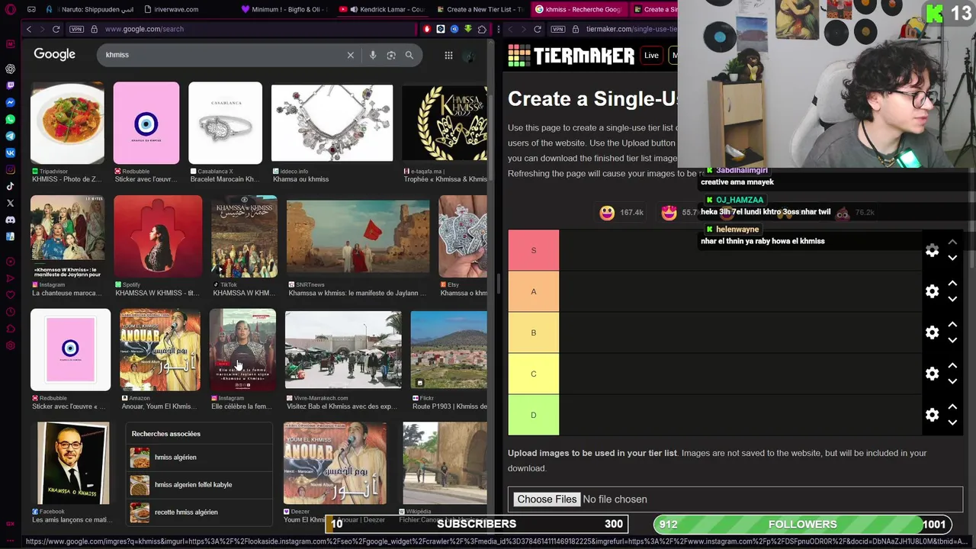Select the green D tier label
Viewport: 976px width, 549px height.
pyautogui.click(x=534, y=415)
